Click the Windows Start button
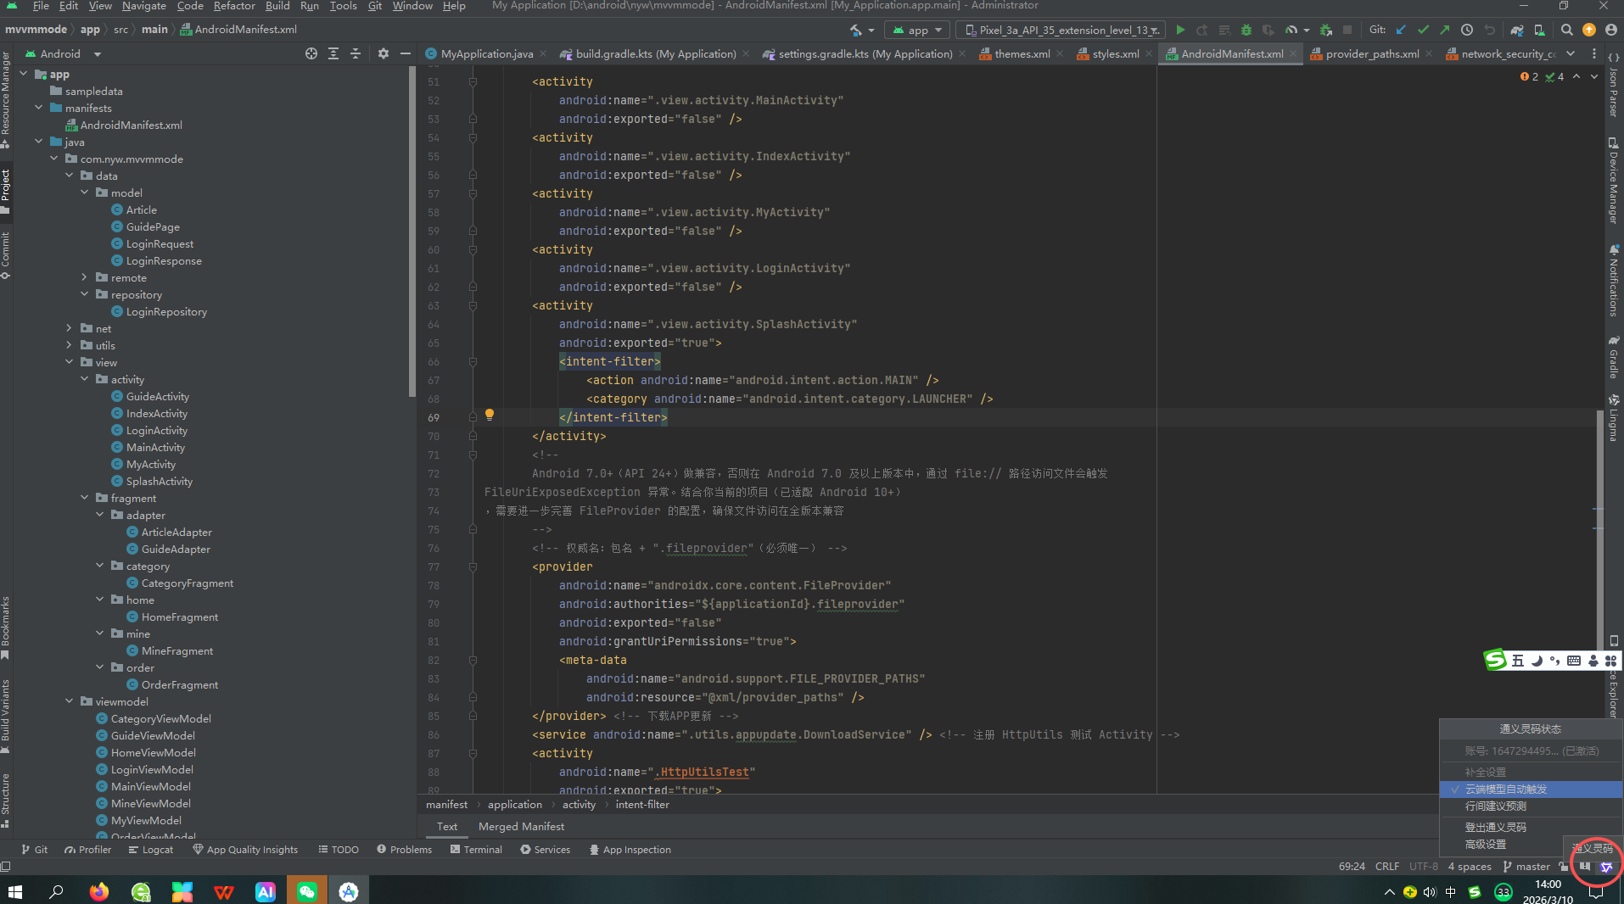Viewport: 1624px width, 904px height. click(x=15, y=891)
